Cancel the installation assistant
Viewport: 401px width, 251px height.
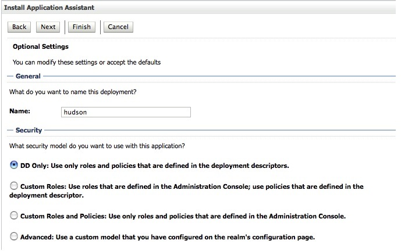pos(118,27)
